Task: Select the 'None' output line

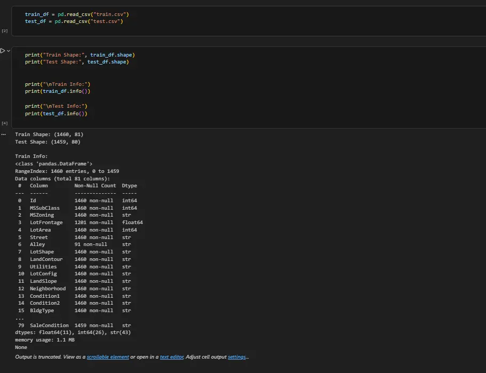Action: click(x=21, y=347)
